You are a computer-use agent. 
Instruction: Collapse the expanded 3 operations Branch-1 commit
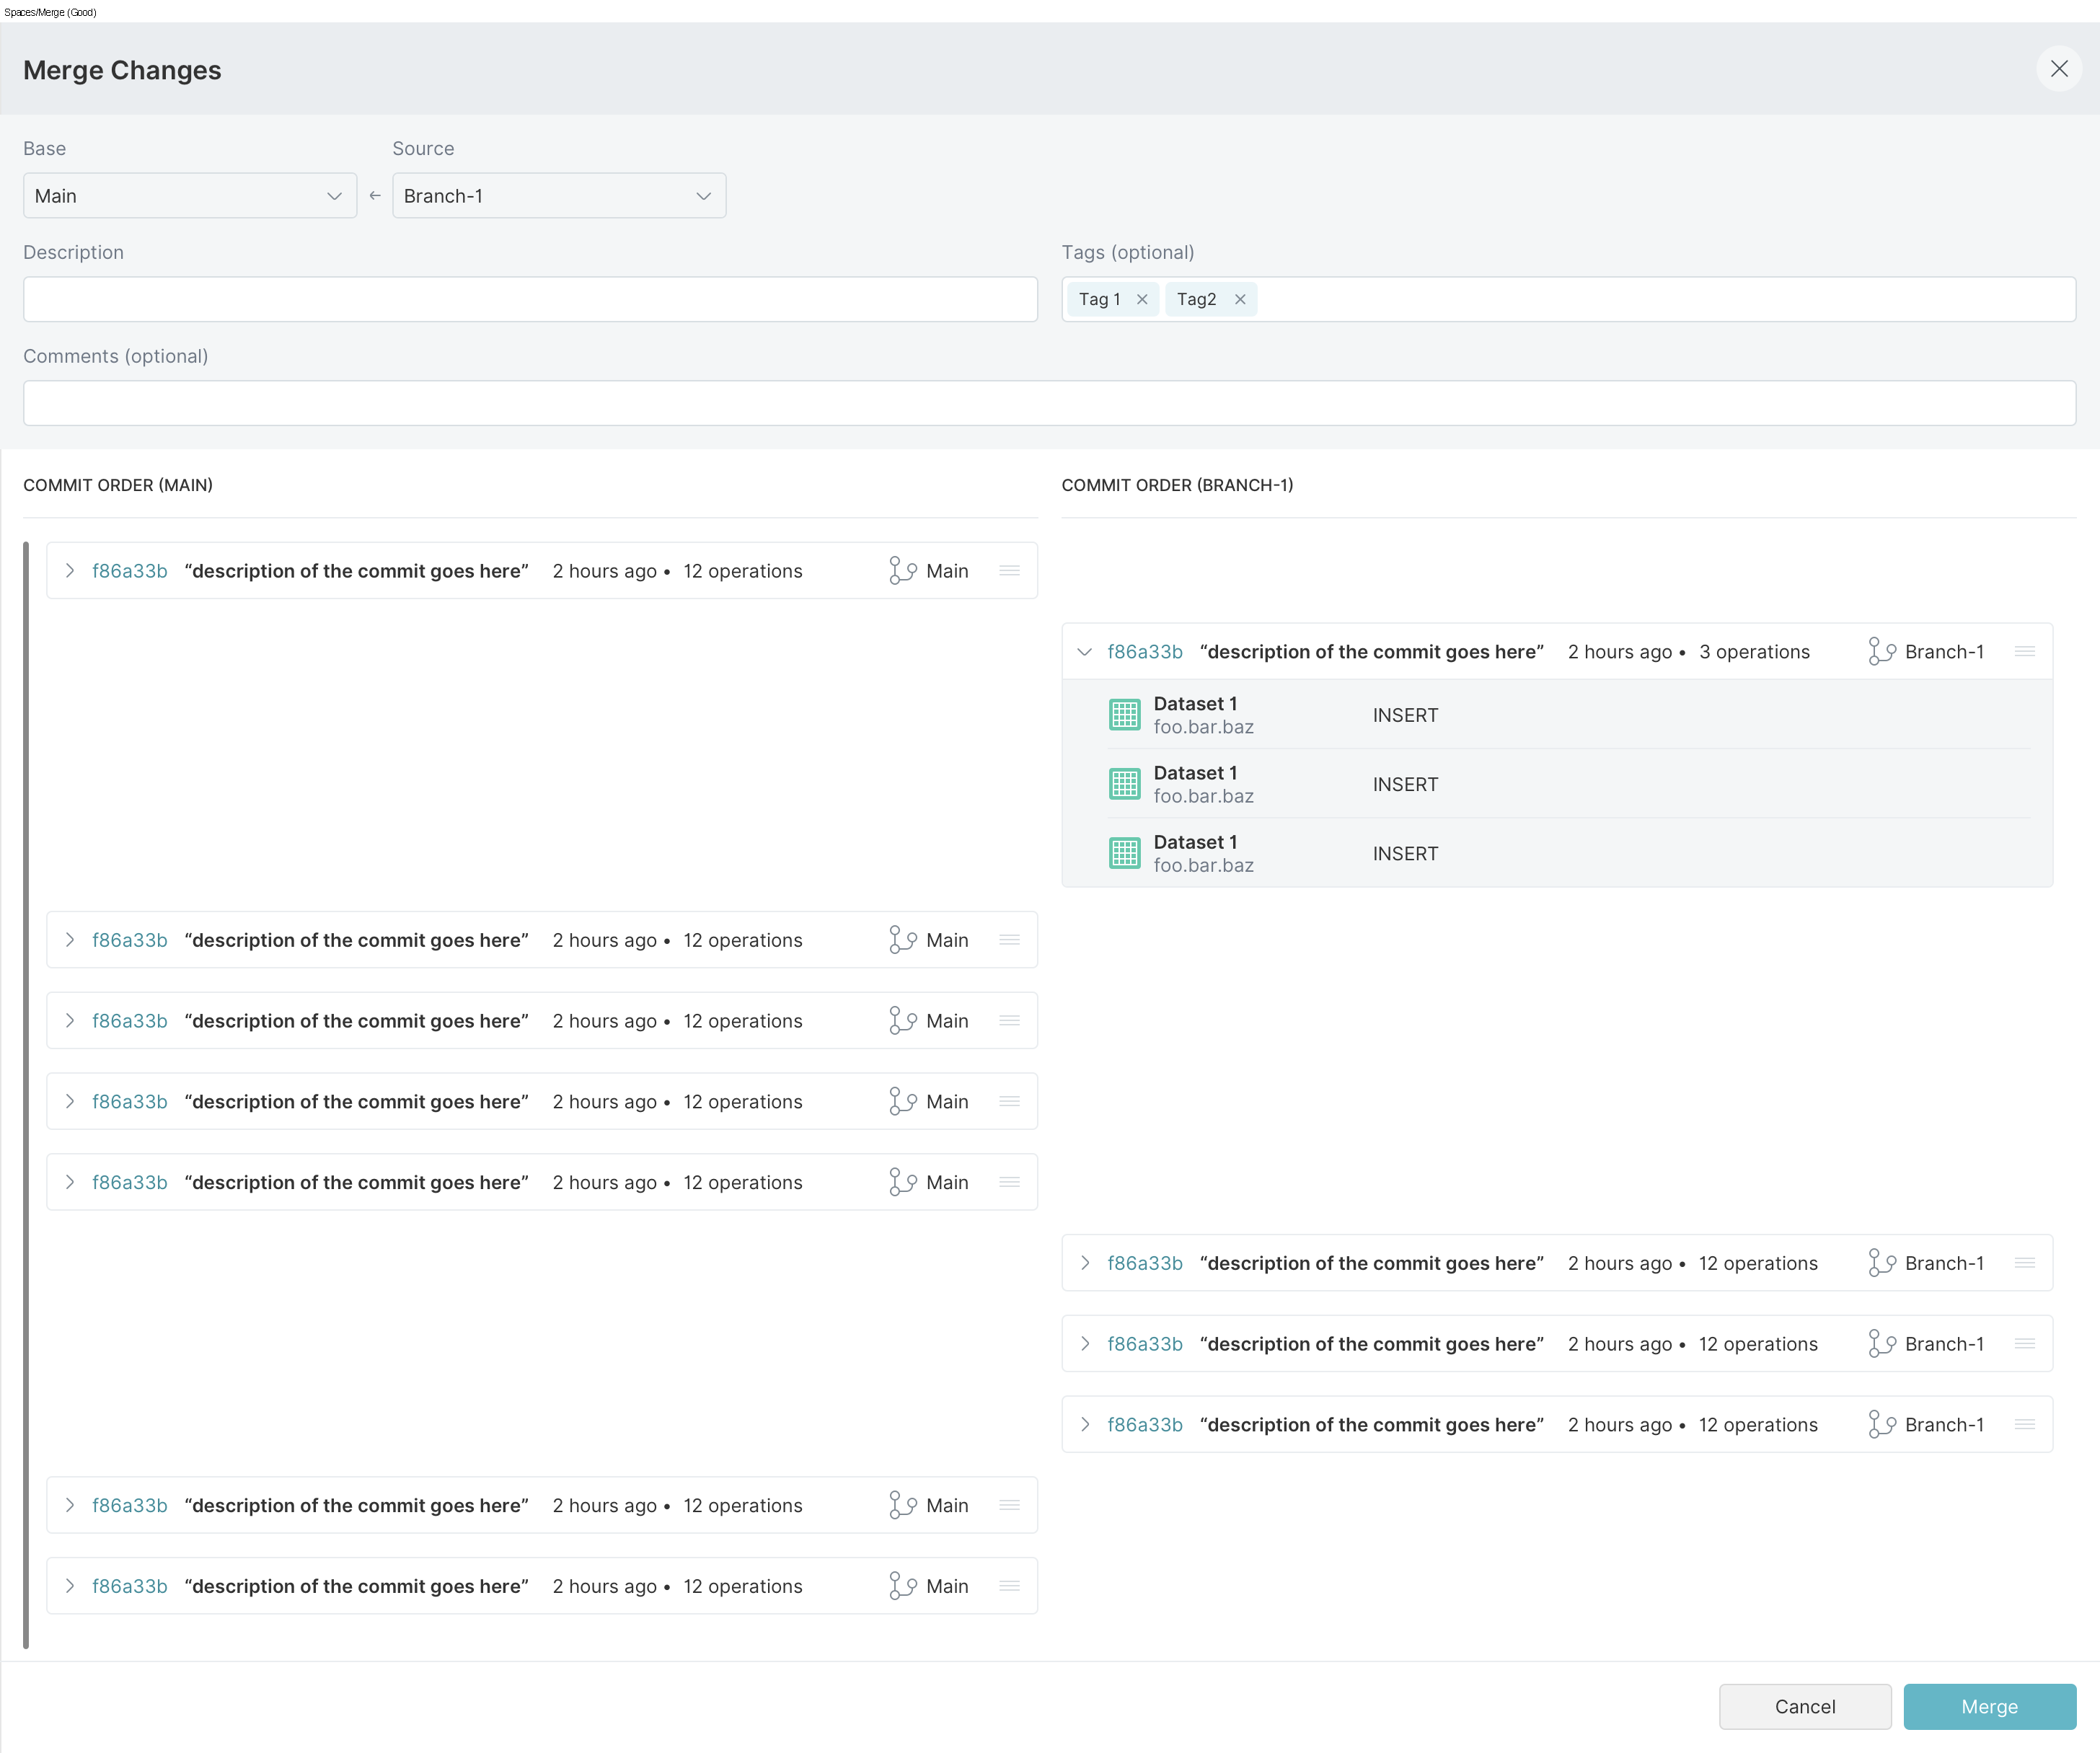click(1084, 652)
